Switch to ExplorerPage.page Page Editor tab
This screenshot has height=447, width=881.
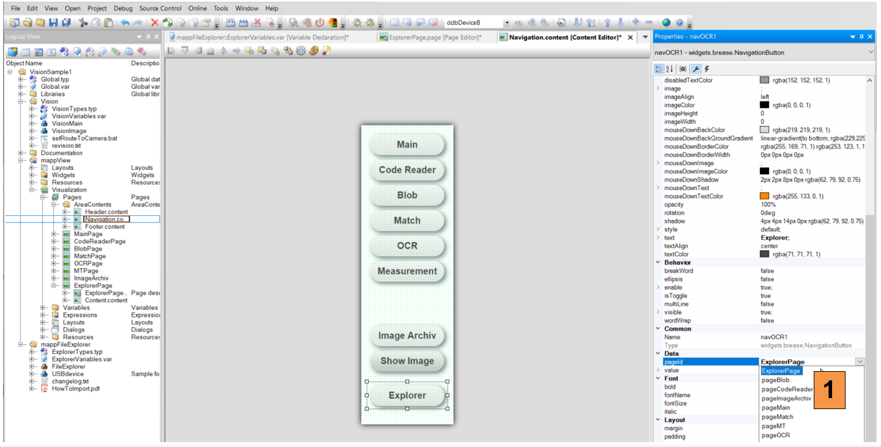(x=429, y=37)
